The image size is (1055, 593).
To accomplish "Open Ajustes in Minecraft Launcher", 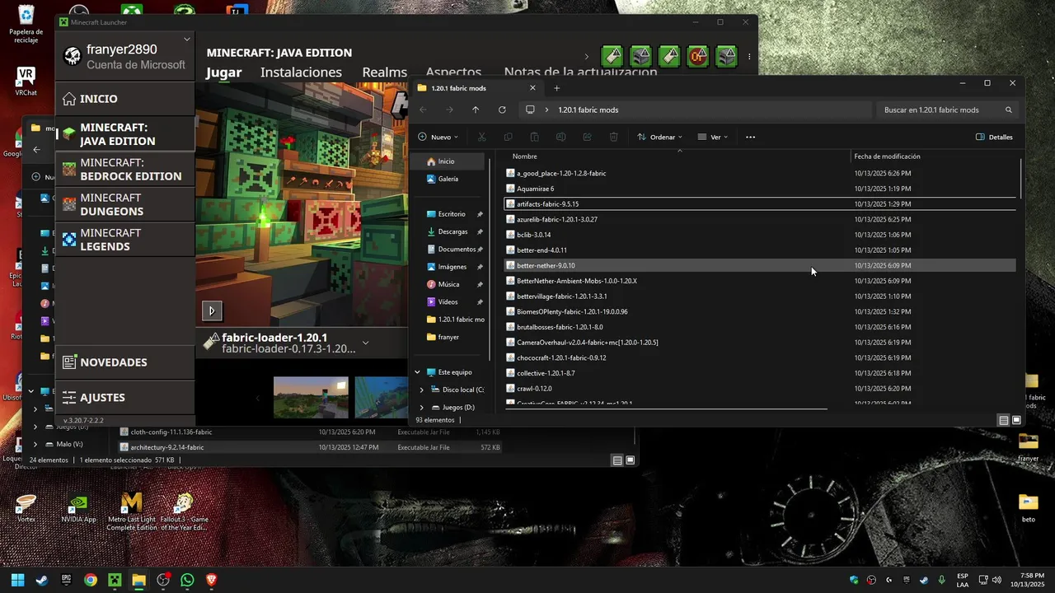I will coord(124,398).
